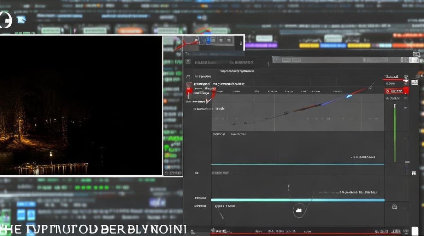This screenshot has width=424, height=236.
Task: Select the blue-highlighted icon in the small thumbnail strip
Action: click(206, 40)
